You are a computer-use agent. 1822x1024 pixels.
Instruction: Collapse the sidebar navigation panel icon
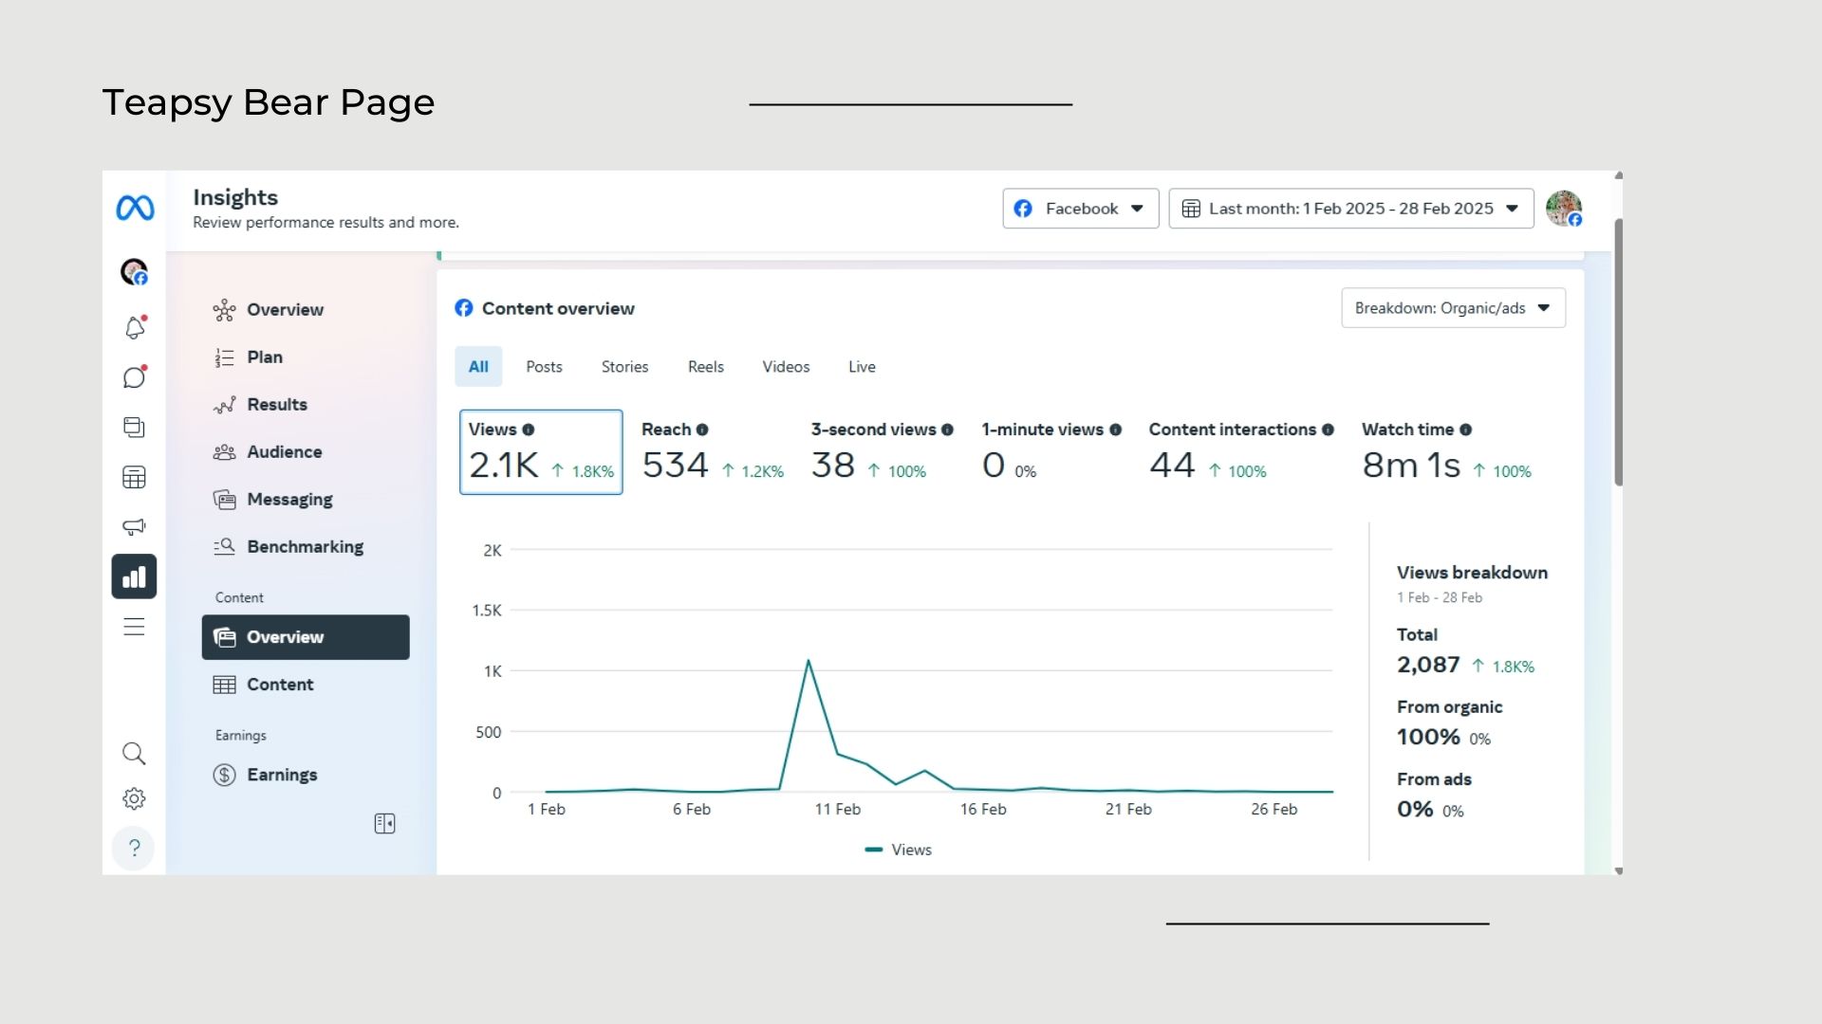tap(384, 824)
